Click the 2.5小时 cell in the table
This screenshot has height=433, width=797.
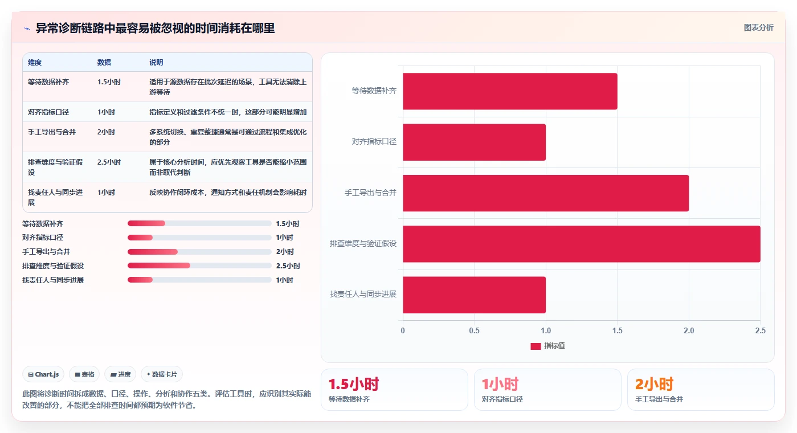pyautogui.click(x=109, y=162)
